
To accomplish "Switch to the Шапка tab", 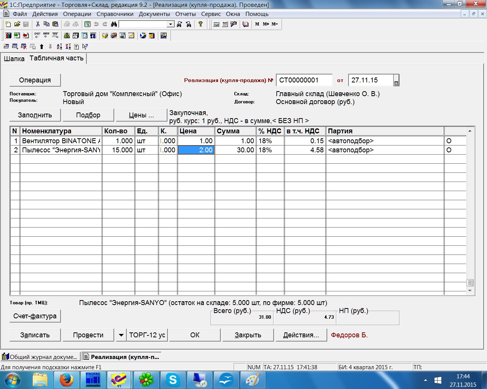I will coord(14,59).
